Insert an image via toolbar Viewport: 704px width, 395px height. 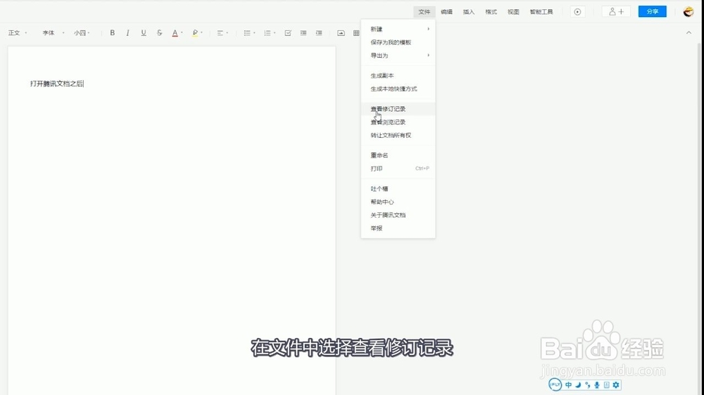[341, 33]
